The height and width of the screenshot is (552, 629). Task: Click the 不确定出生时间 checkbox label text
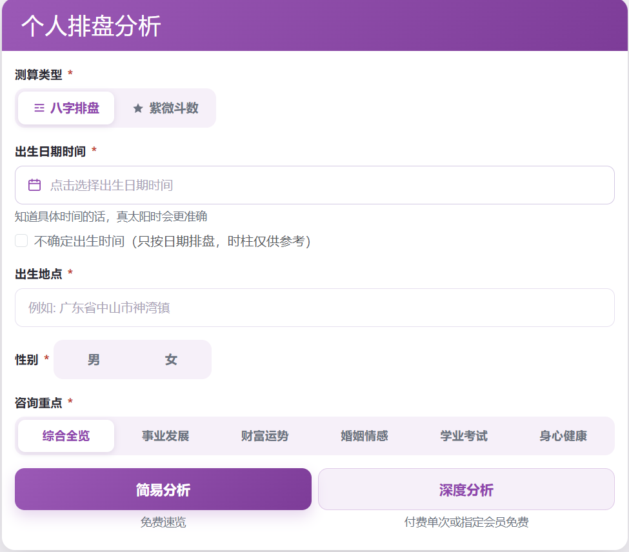tap(172, 241)
